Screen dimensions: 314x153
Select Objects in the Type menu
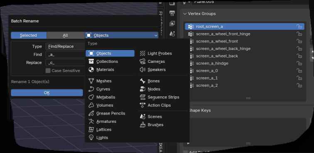pos(110,53)
